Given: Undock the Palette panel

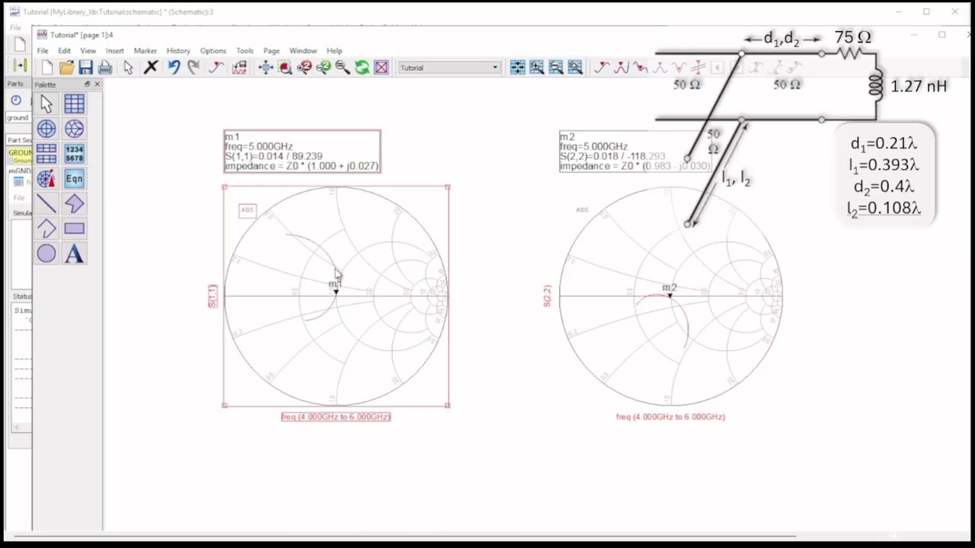Looking at the screenshot, I should click(x=87, y=84).
